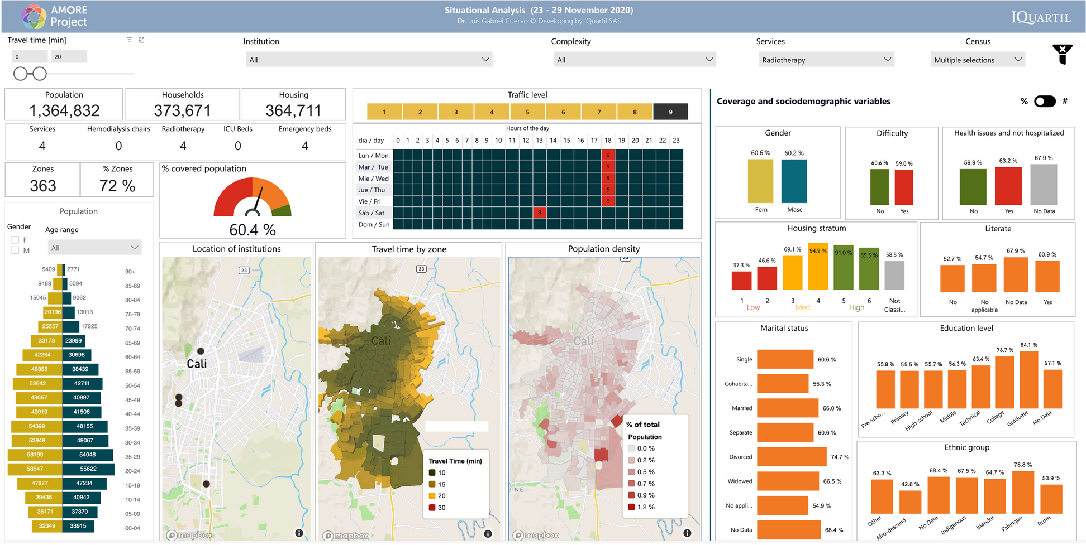The image size is (1086, 545).
Task: Click the right travel time slider handle
Action: point(40,74)
